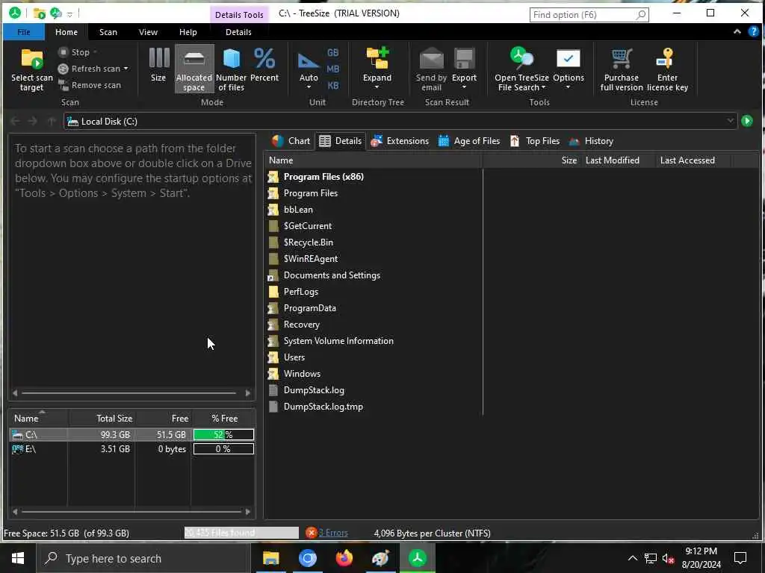
Task: Select Documents and Settings row
Action: coord(332,275)
